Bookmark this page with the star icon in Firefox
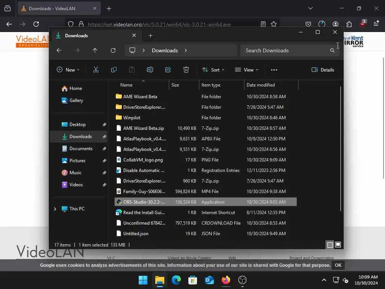This screenshot has height=289, width=385. (274, 24)
